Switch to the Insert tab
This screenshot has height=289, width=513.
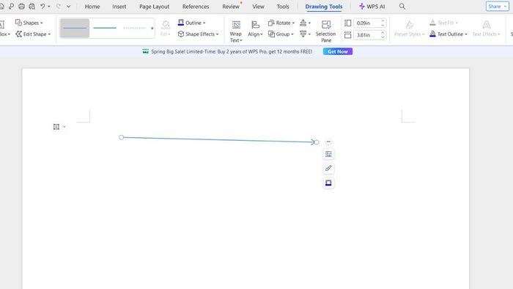pyautogui.click(x=119, y=7)
